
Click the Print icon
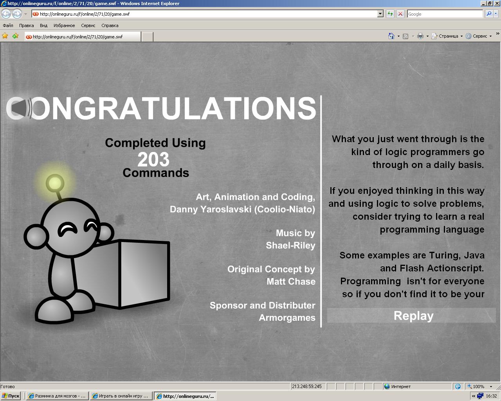pyautogui.click(x=420, y=36)
